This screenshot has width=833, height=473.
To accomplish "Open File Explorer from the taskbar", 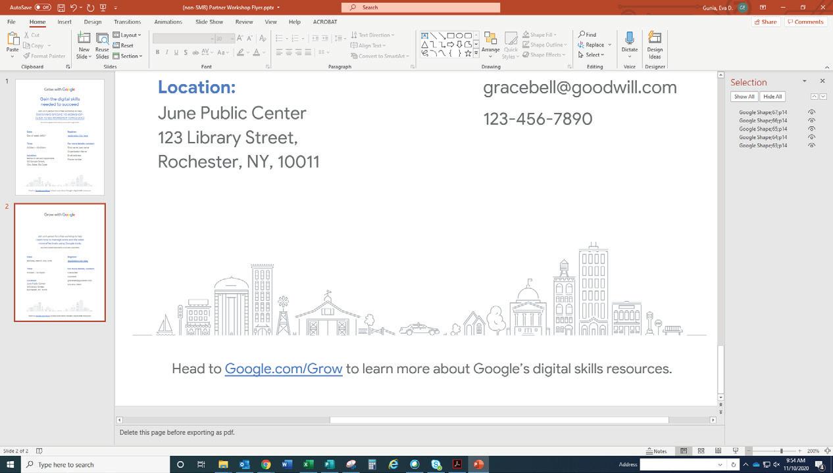I will (223, 464).
